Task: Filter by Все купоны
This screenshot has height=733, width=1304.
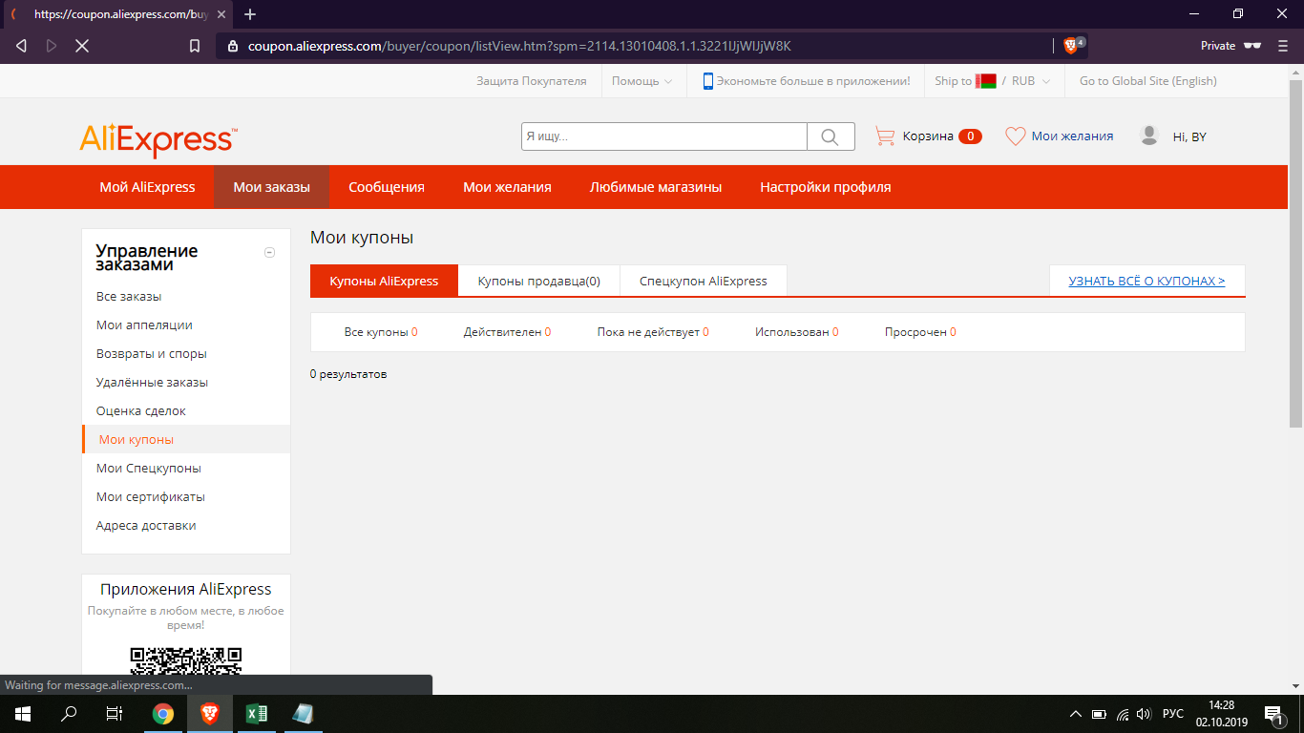Action: [381, 332]
